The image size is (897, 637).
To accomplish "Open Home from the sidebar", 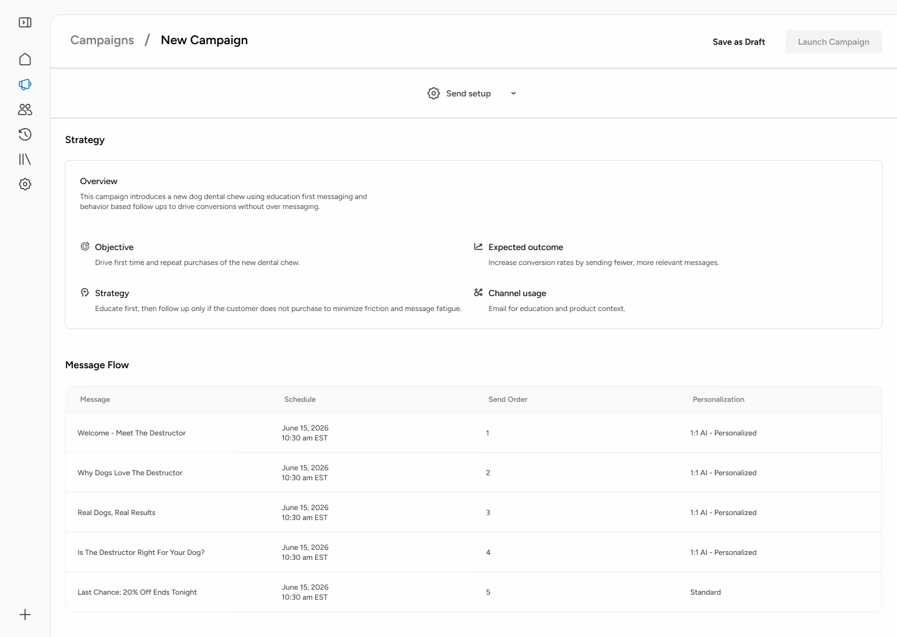I will coord(25,58).
